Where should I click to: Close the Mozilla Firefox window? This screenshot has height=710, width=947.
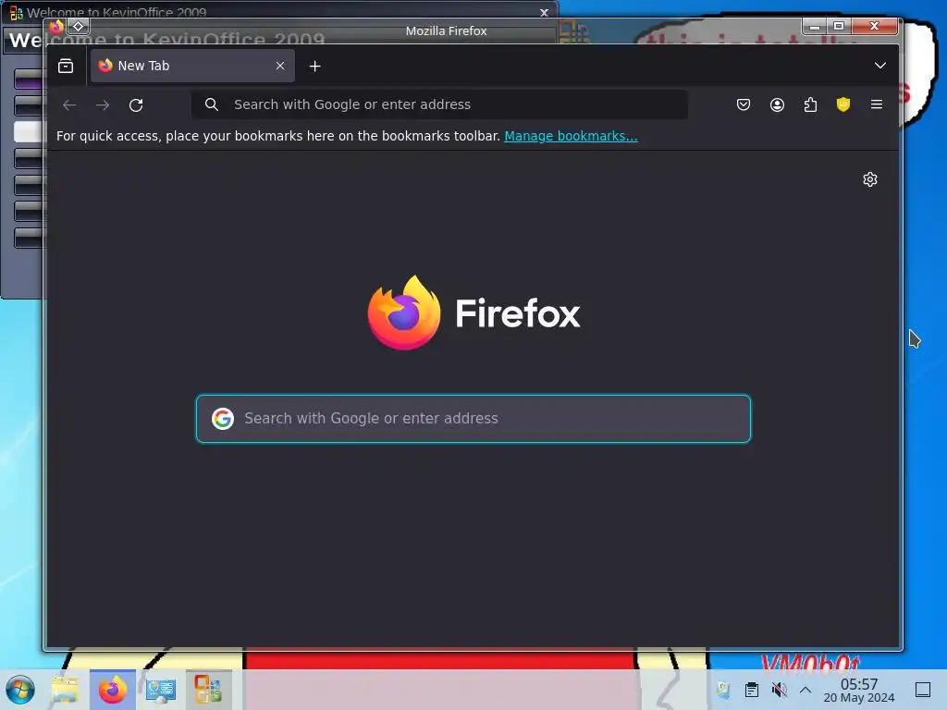click(x=874, y=26)
